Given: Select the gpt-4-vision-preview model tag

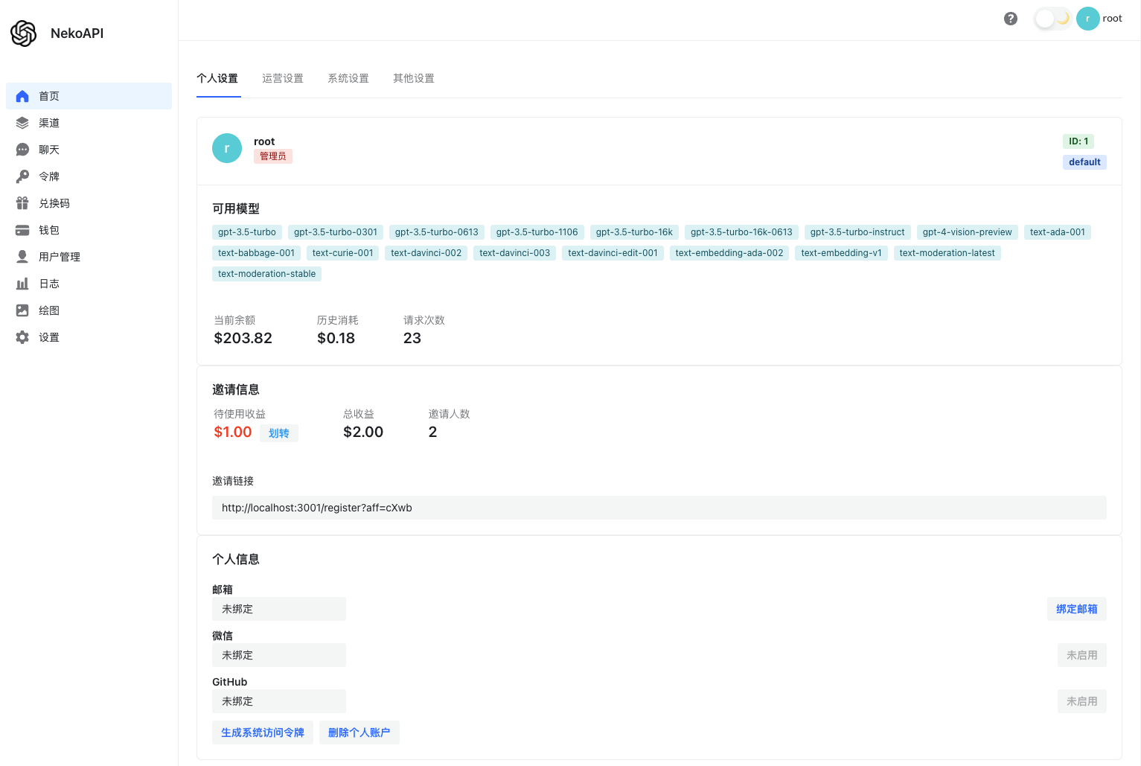Looking at the screenshot, I should click(x=967, y=232).
